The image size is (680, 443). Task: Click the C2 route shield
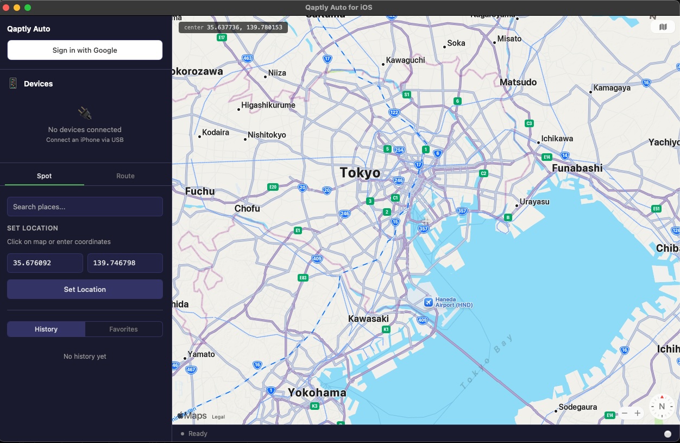(x=483, y=173)
